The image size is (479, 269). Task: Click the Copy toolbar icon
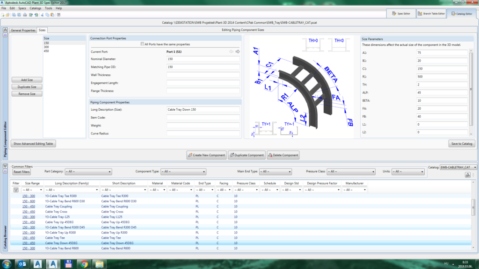[x=47, y=14]
